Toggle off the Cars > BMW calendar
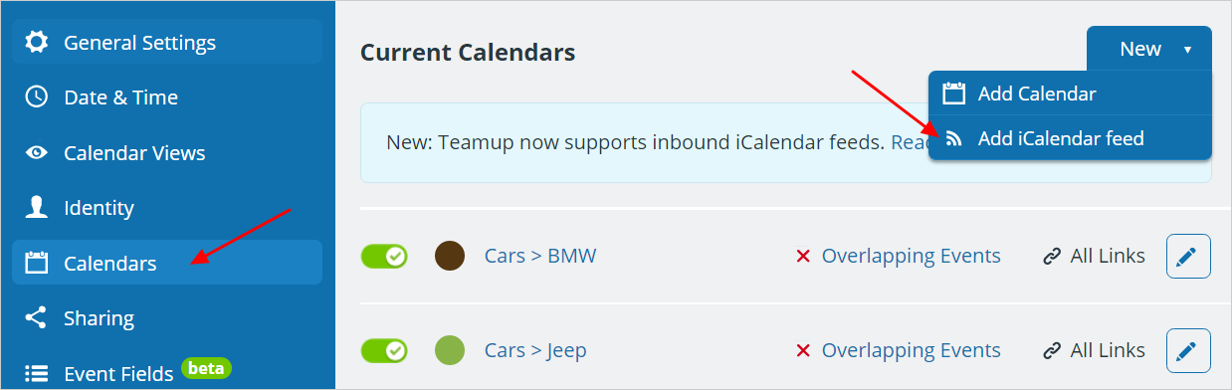 tap(384, 256)
